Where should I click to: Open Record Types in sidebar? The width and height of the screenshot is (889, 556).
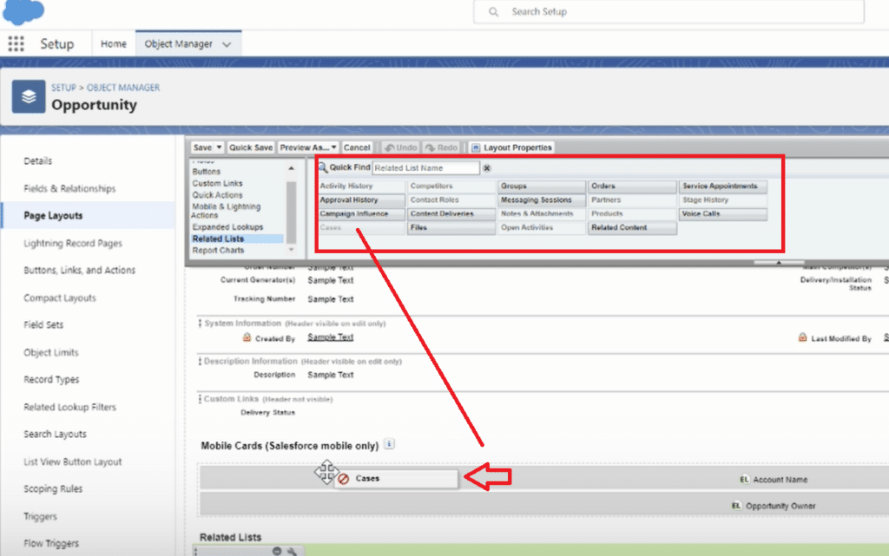[x=51, y=380]
